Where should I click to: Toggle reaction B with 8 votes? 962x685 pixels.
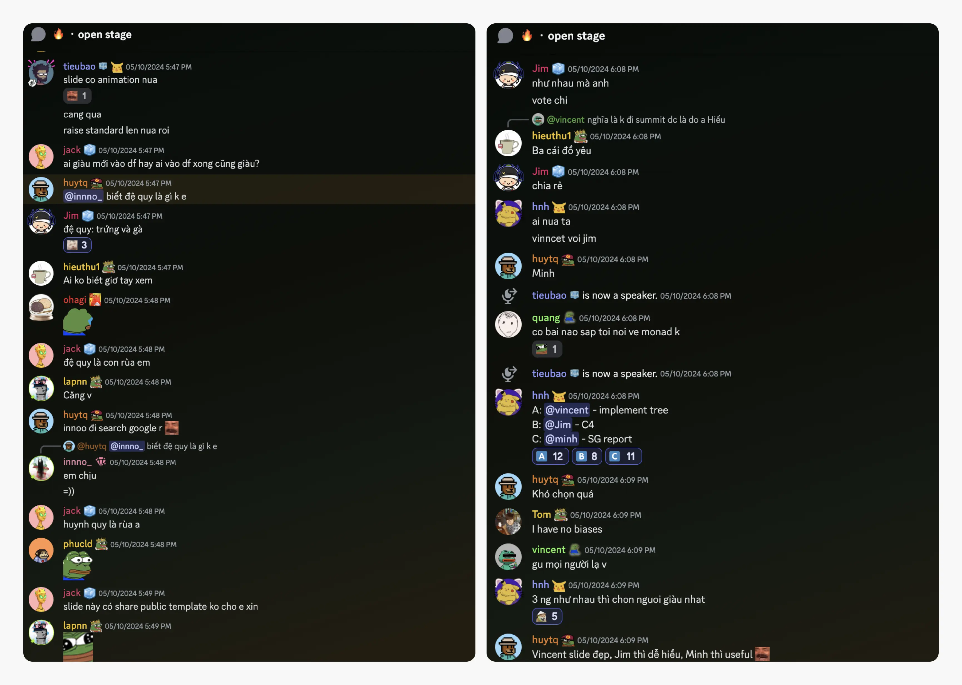(x=587, y=456)
